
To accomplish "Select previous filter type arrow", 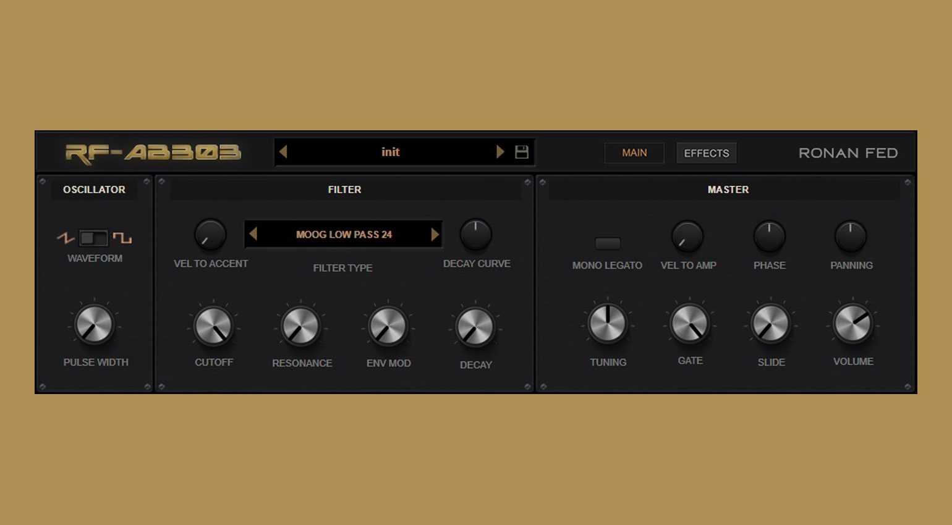I will (x=253, y=234).
